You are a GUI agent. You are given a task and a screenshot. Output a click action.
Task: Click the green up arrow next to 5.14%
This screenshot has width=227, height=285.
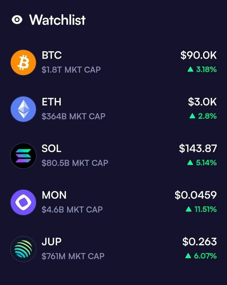tap(190, 163)
